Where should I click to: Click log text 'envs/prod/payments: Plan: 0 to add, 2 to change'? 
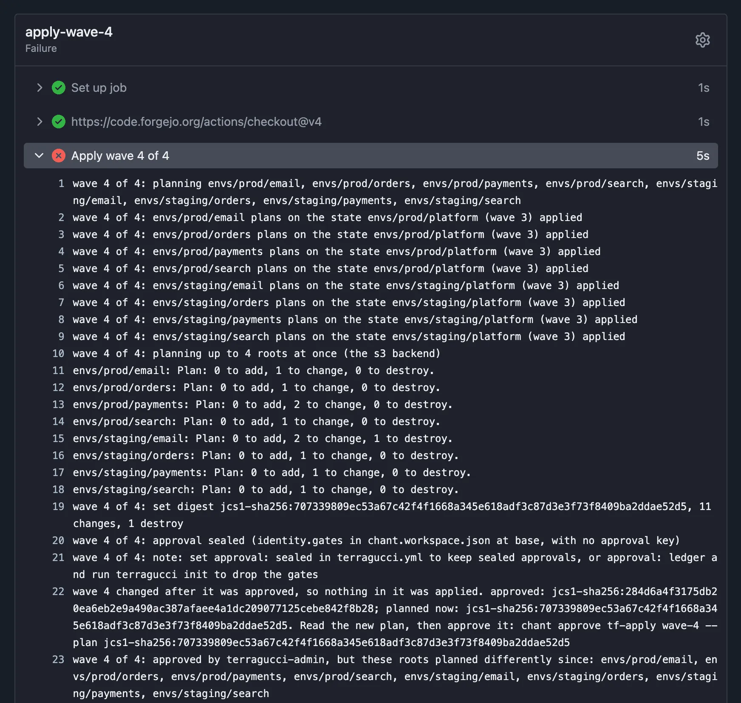(x=220, y=405)
